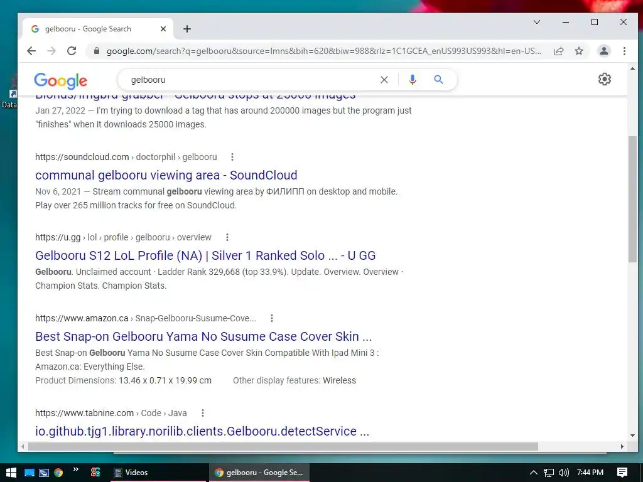Click the padlock site info icon
The image size is (643, 482).
96,51
